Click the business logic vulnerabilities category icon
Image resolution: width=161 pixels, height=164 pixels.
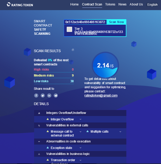coord(39,154)
